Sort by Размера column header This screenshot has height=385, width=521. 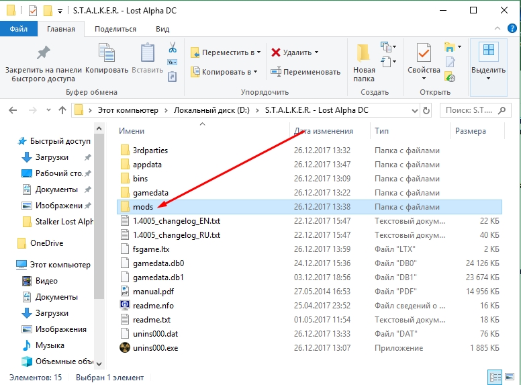pyautogui.click(x=471, y=131)
